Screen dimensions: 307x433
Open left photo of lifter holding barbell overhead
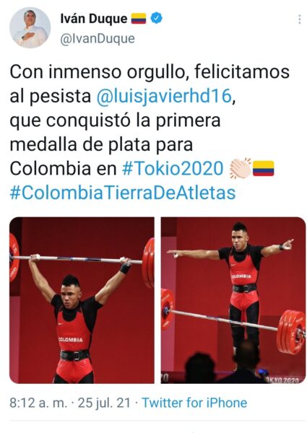82,300
